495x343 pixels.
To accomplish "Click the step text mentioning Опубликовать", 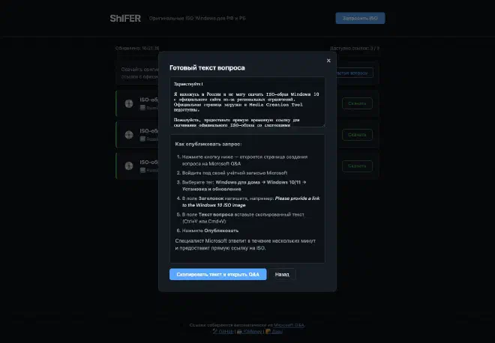I will coord(210,231).
